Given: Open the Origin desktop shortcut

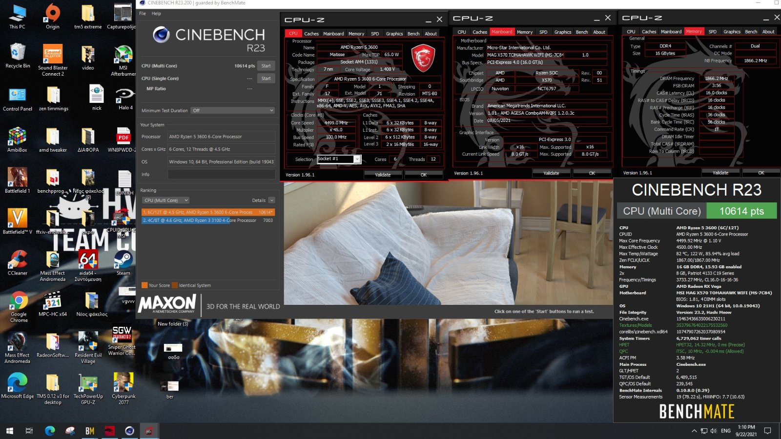Looking at the screenshot, I should [53, 17].
